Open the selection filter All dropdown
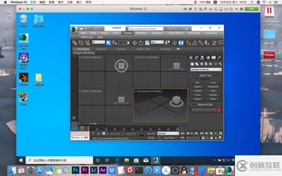 coord(98,42)
